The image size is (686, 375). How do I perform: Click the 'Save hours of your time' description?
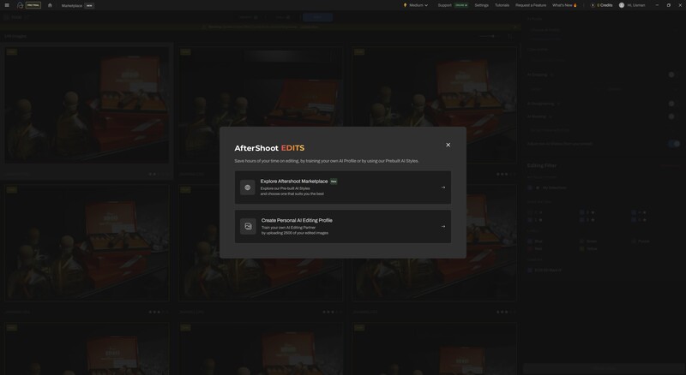click(327, 161)
